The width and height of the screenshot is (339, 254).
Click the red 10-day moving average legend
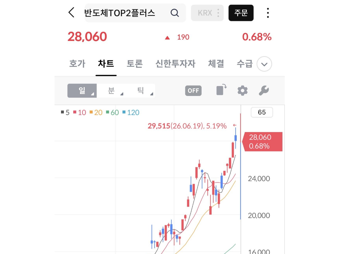tap(80, 113)
